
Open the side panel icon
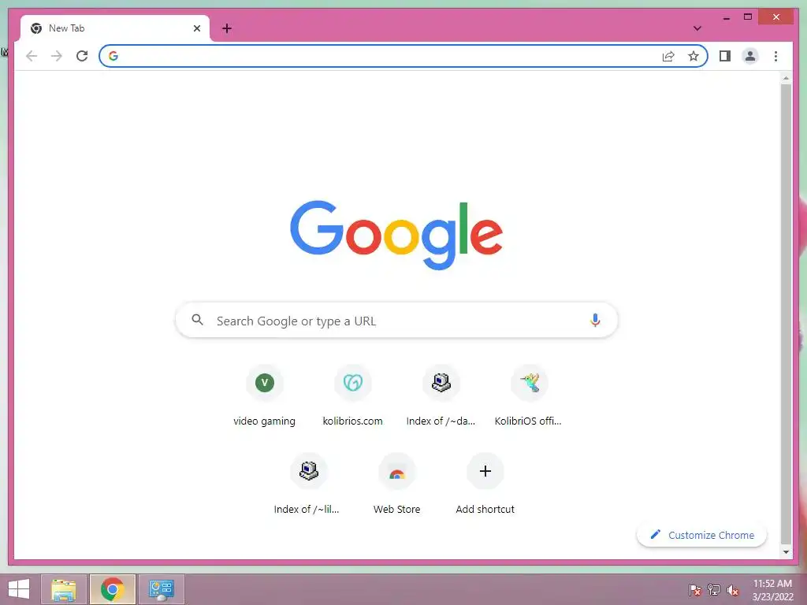coord(725,56)
